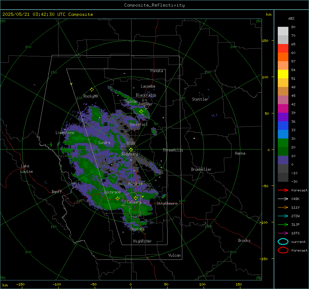
Task: Select the yellow 54-51 dBZ color swatch
Action: pyautogui.click(x=283, y=74)
